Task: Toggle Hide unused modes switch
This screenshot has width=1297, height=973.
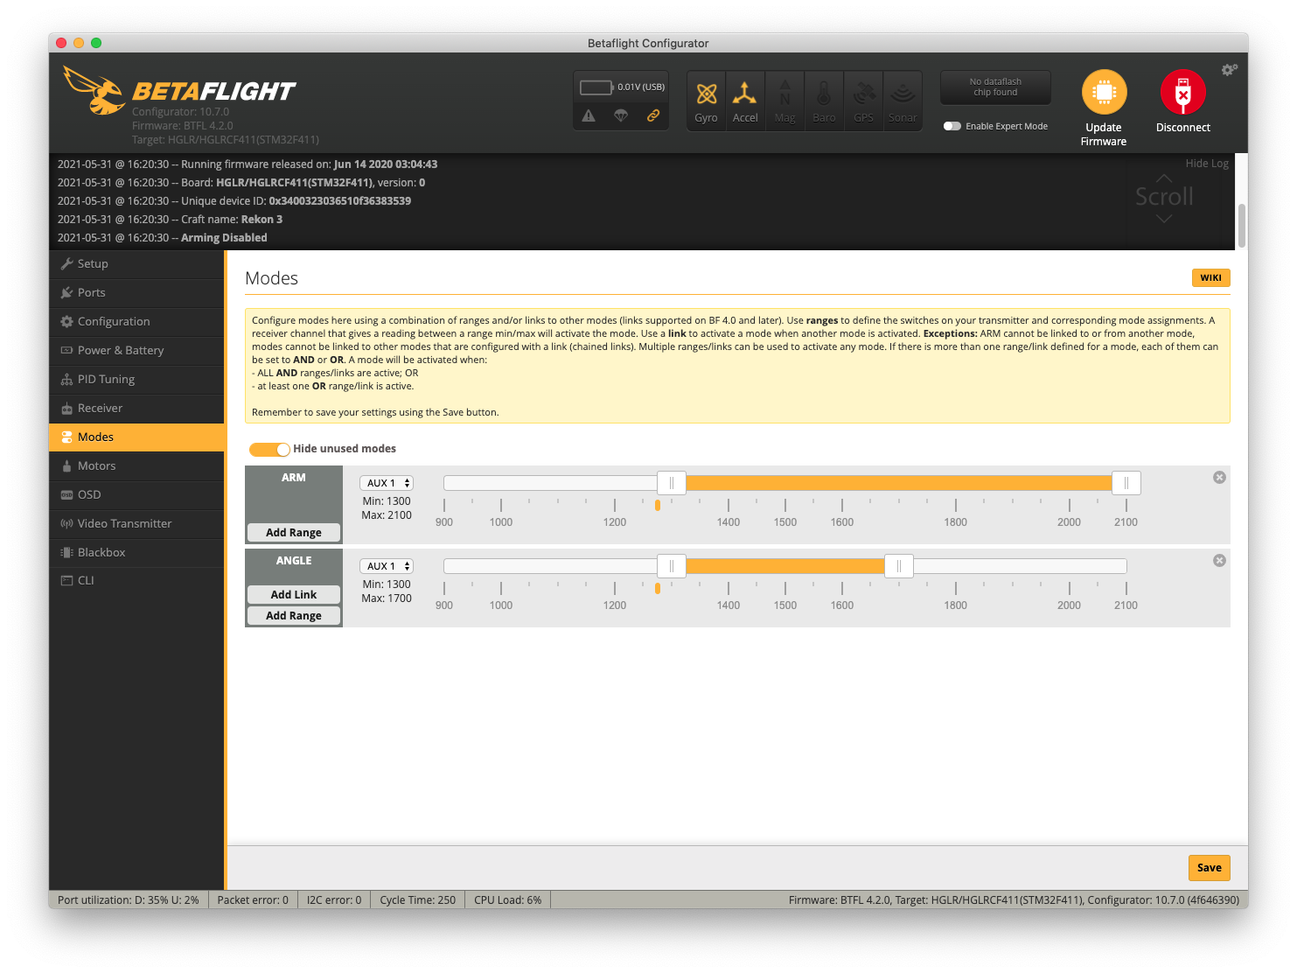Action: pyautogui.click(x=269, y=449)
